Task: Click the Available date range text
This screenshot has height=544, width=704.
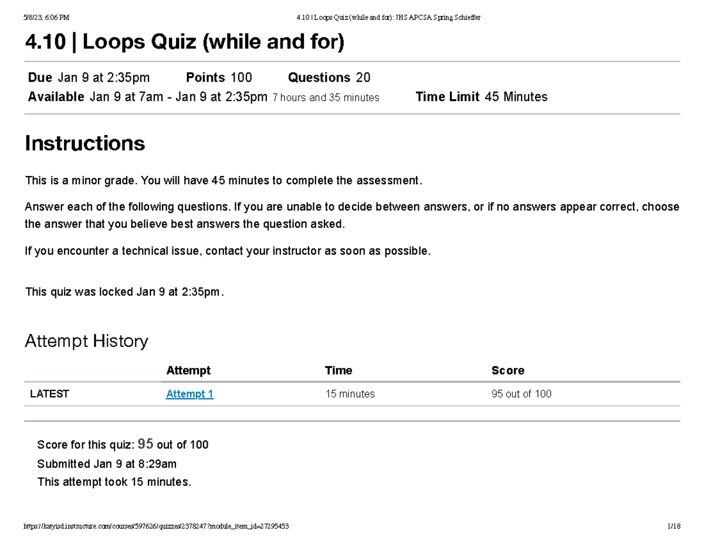Action: [204, 97]
